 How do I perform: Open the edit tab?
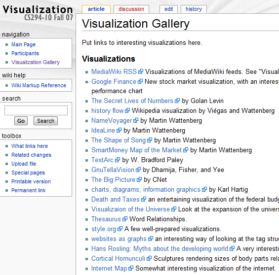click(x=168, y=9)
